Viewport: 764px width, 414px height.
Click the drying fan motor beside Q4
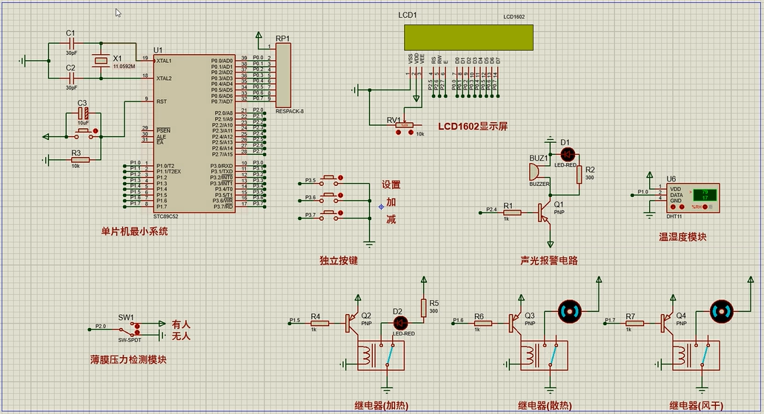(x=723, y=311)
